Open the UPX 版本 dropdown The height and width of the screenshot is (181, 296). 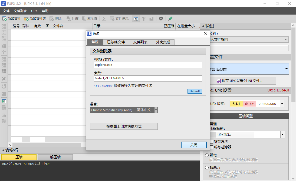(x=281, y=104)
